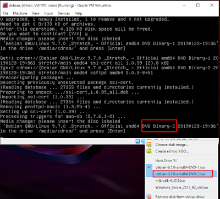The width and height of the screenshot is (220, 199).
Task: Open the Devices menu
Action: (64, 13)
